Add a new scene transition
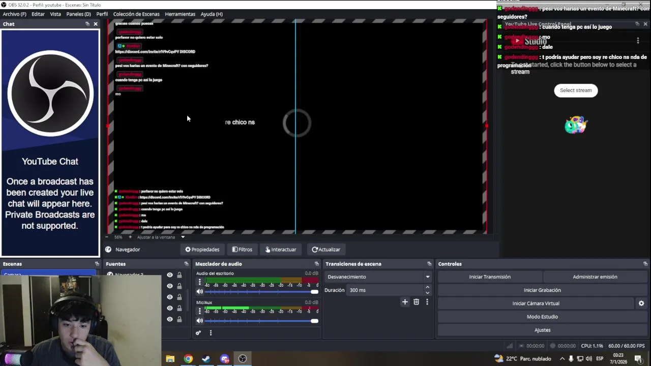 click(x=405, y=302)
